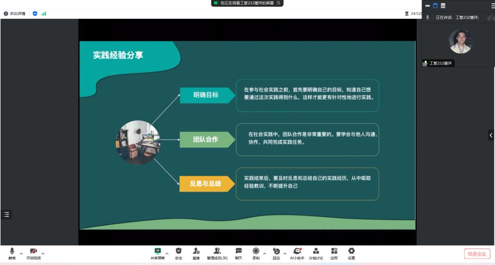The image size is (495, 265).
Task: Open 会议详情 meeting details
Action: 15,14
